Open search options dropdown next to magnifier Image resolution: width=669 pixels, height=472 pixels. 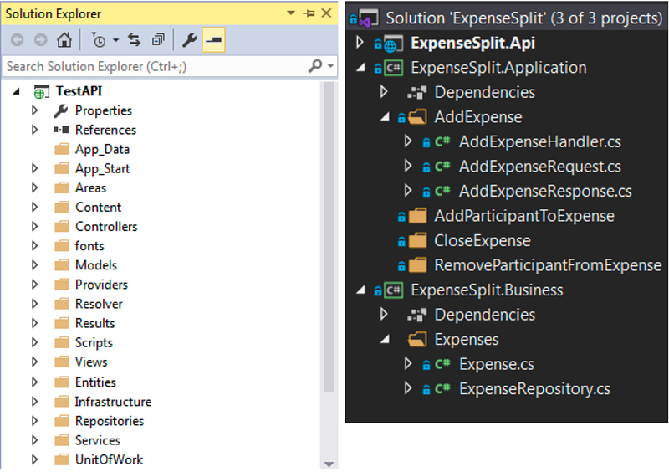coord(330,66)
